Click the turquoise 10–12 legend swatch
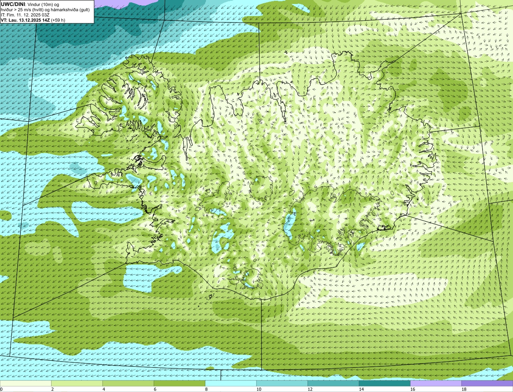The image size is (513, 392). tap(282, 383)
